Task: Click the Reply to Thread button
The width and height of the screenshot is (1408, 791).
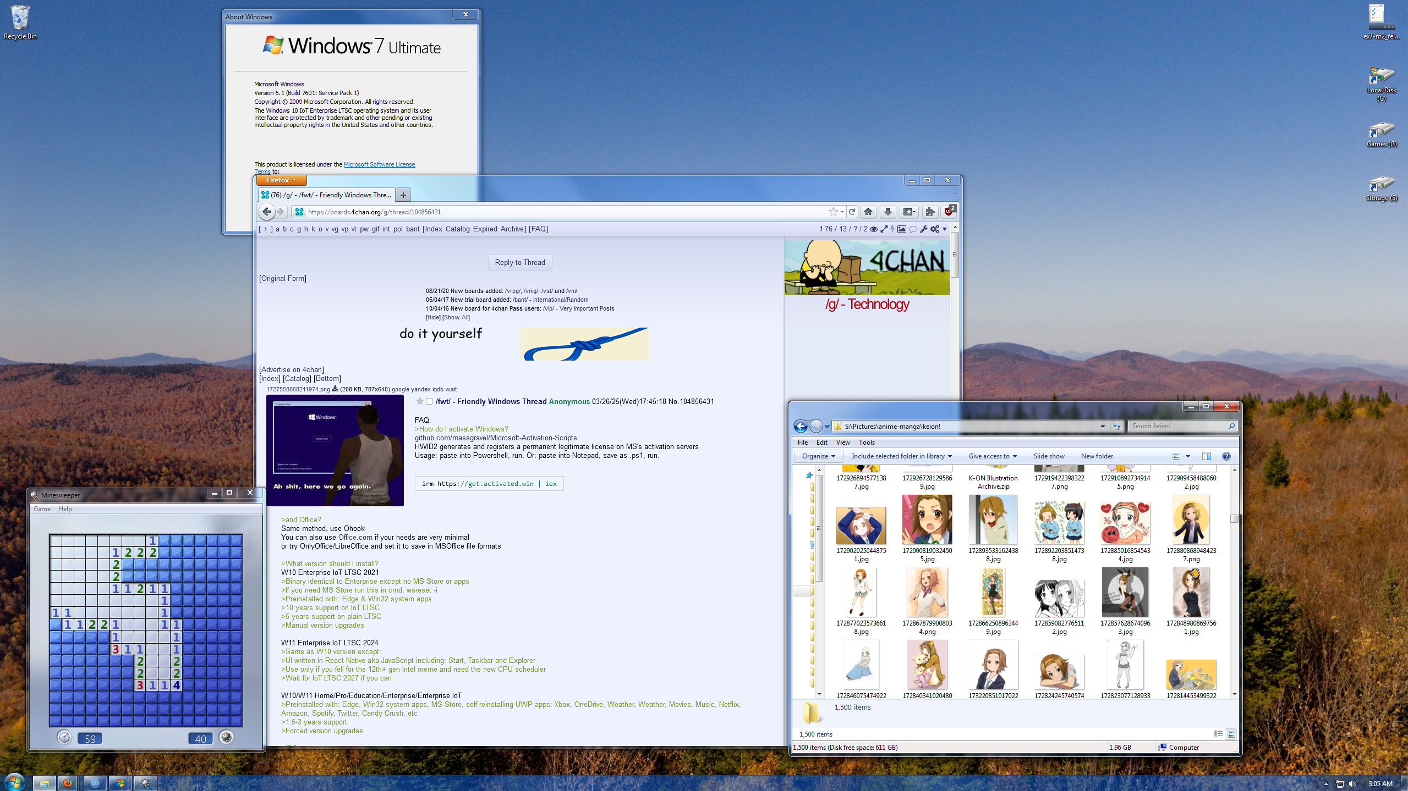Action: [x=519, y=262]
